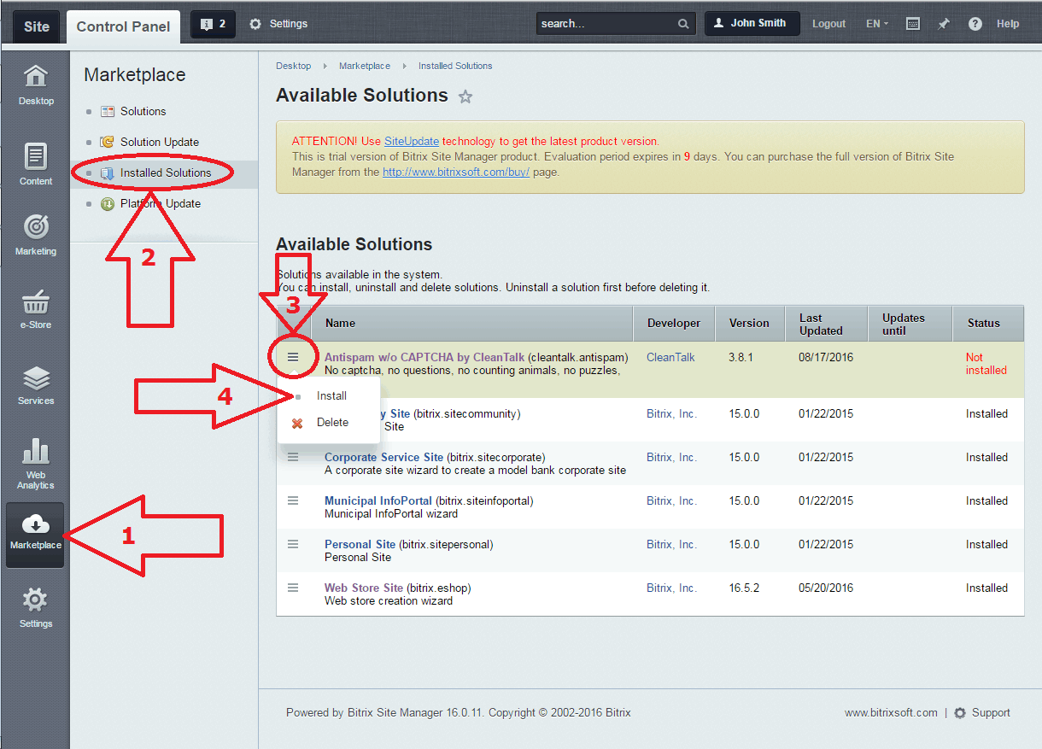Sort table by Version column header
This screenshot has width=1042, height=749.
750,323
